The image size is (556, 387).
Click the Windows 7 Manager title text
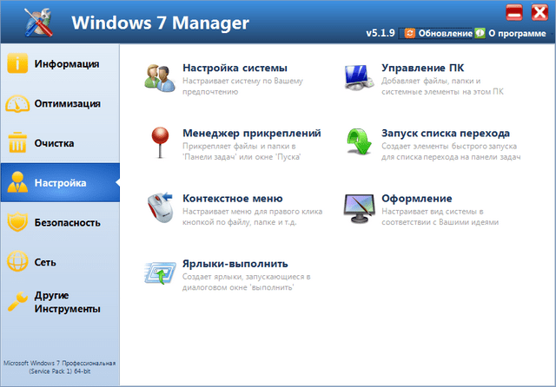(x=160, y=23)
